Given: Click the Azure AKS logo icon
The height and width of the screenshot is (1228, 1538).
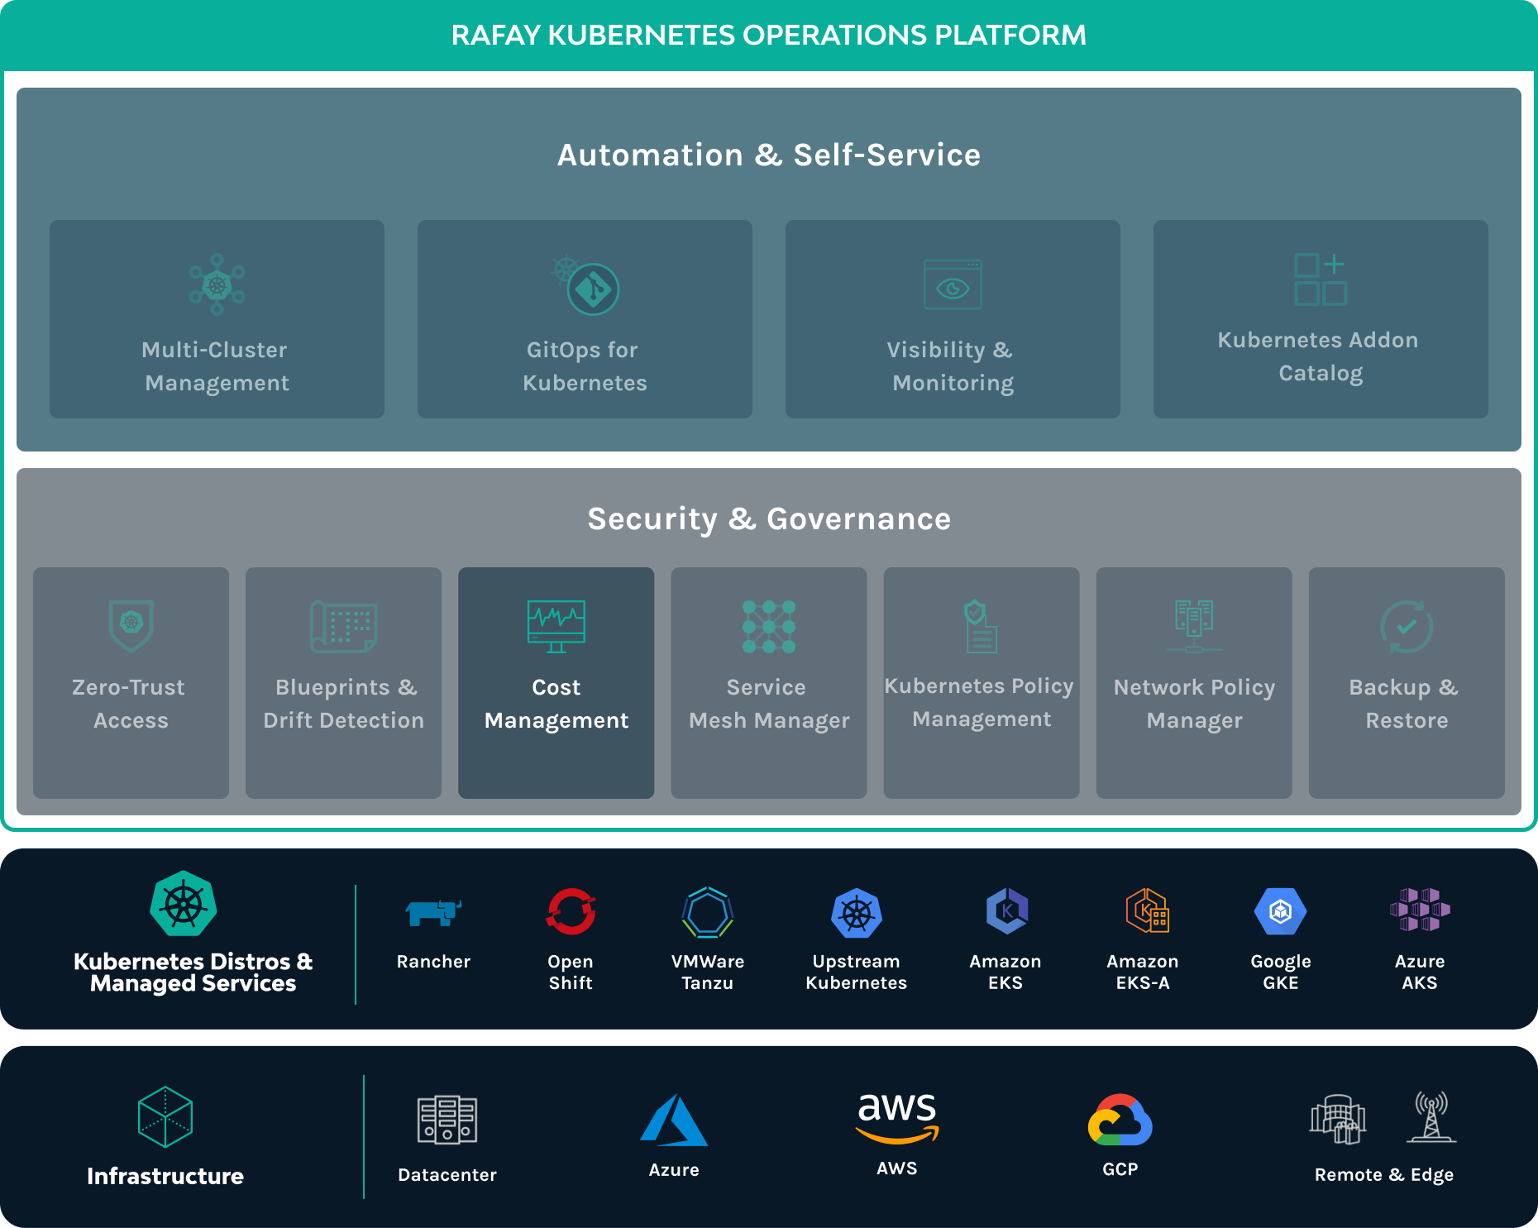Looking at the screenshot, I should 1420,910.
